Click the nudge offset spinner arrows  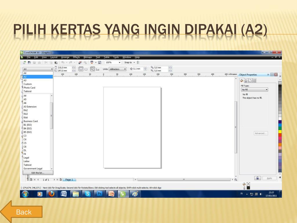pos(146,69)
